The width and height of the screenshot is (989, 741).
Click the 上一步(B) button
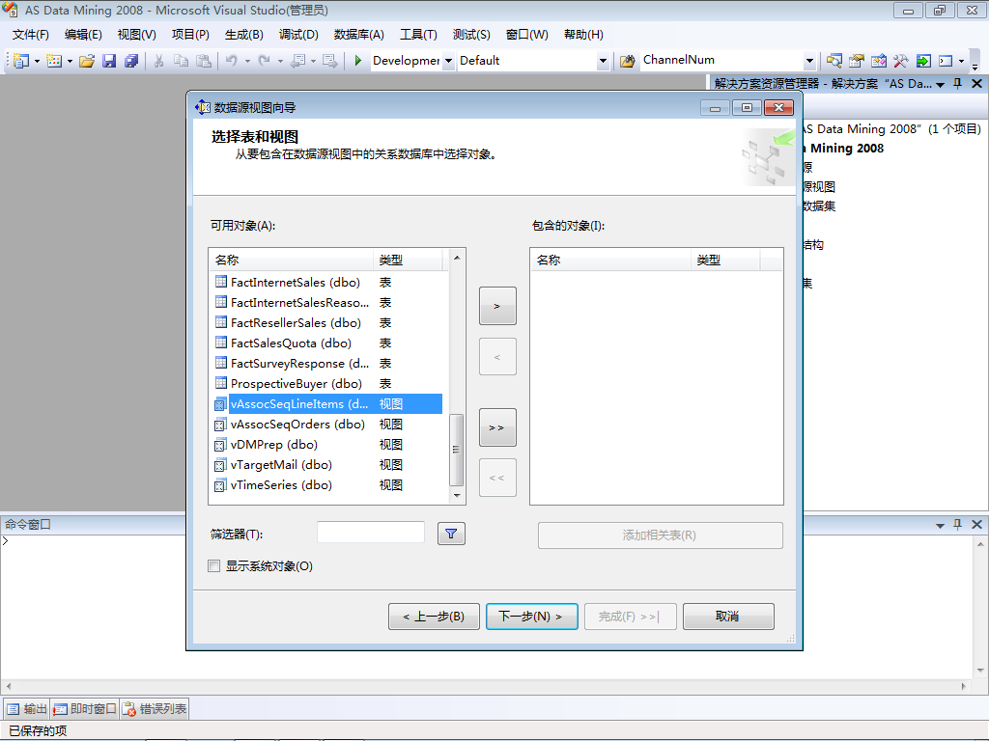pyautogui.click(x=434, y=617)
